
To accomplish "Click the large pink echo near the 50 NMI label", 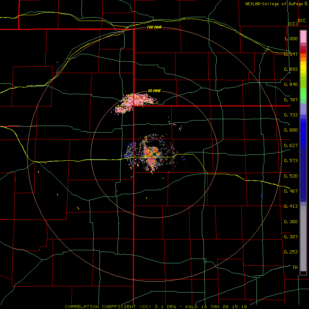I will coord(134,103).
